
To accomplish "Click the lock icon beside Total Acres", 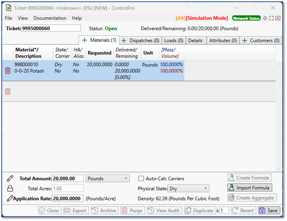I will (10, 189).
